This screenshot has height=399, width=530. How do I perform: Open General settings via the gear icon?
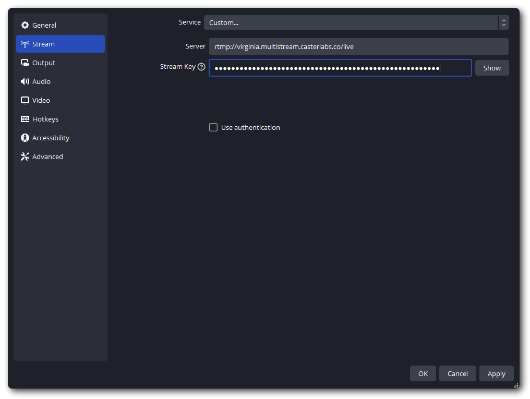[x=25, y=25]
